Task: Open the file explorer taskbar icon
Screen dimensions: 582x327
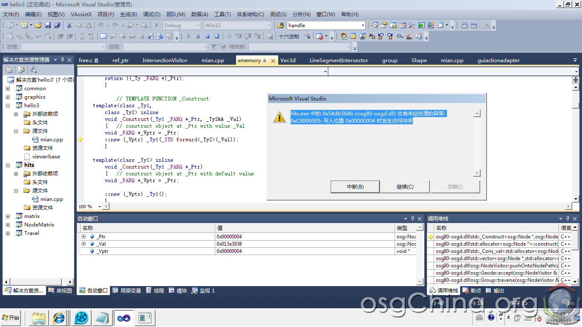Action: coord(38,318)
